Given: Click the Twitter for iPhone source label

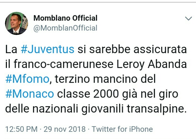Looking at the screenshot, I should 122,129.
